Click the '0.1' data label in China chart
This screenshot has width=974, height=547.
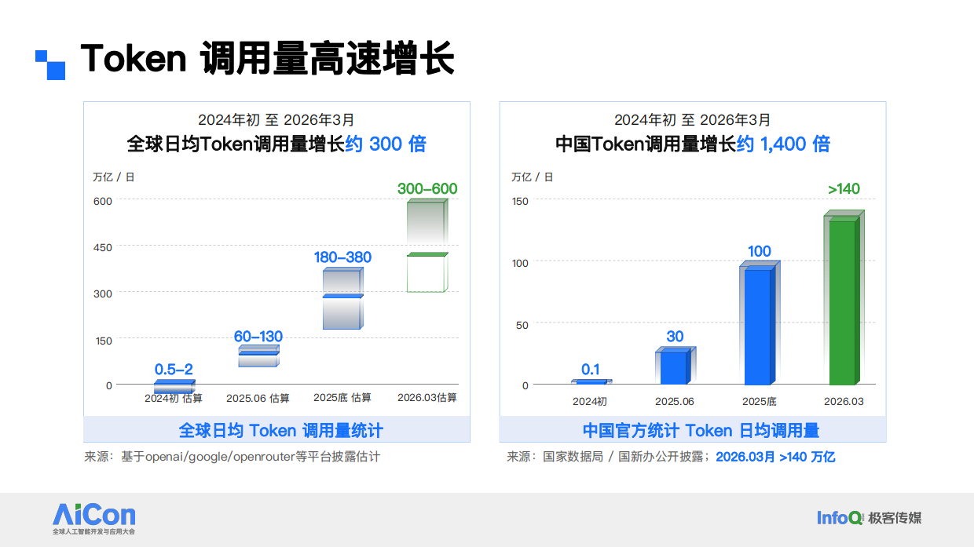pos(591,369)
